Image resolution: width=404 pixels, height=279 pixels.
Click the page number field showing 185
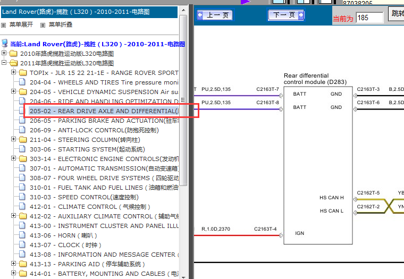369,18
